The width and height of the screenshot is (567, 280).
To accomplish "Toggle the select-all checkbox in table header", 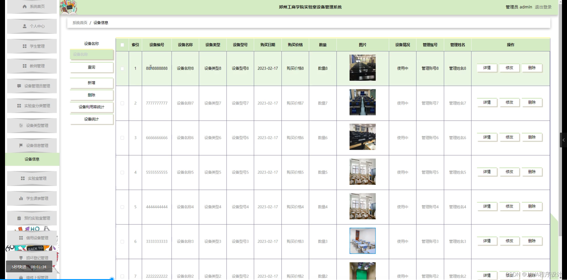I will 122,45.
